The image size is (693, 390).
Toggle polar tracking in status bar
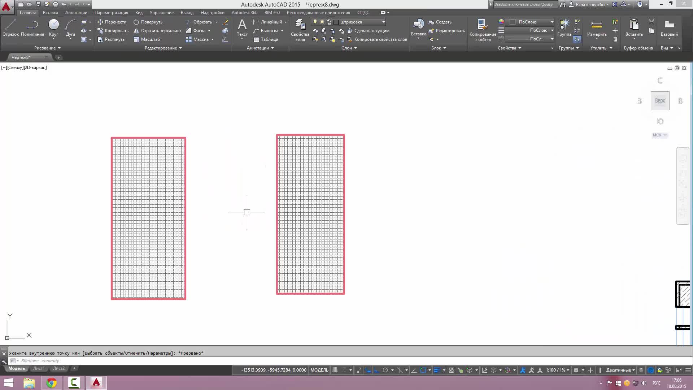(x=385, y=370)
